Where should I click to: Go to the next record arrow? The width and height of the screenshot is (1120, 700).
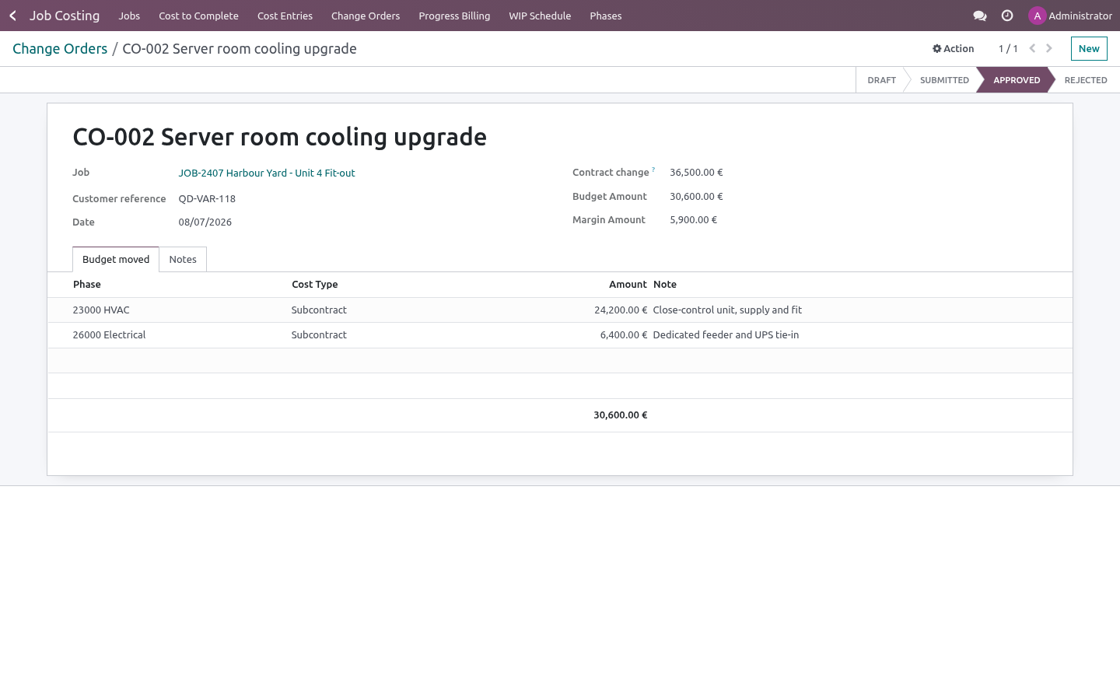pos(1049,48)
